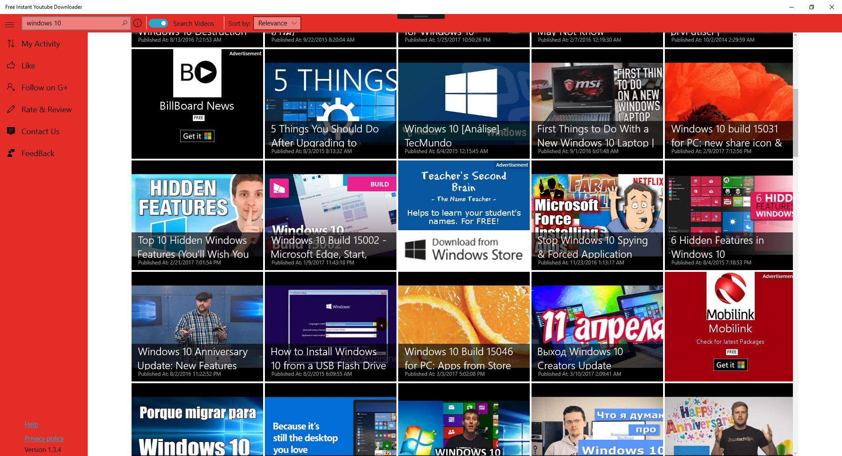This screenshot has height=456, width=842.
Task: Open How to Install Windows 10 from USB video
Action: point(331,327)
